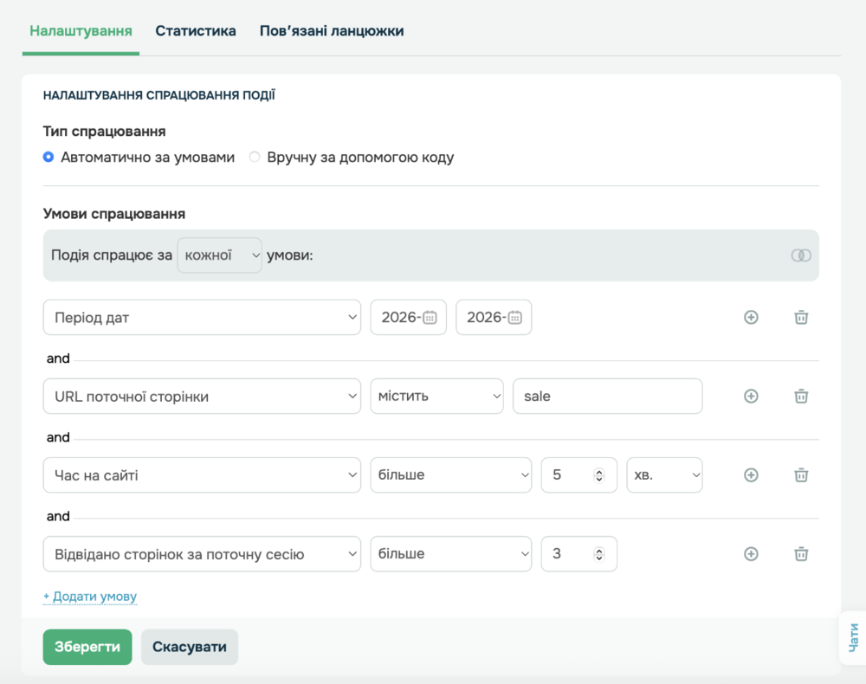Viewport: 866px width, 684px height.
Task: Click the Додати умову link
Action: (x=90, y=597)
